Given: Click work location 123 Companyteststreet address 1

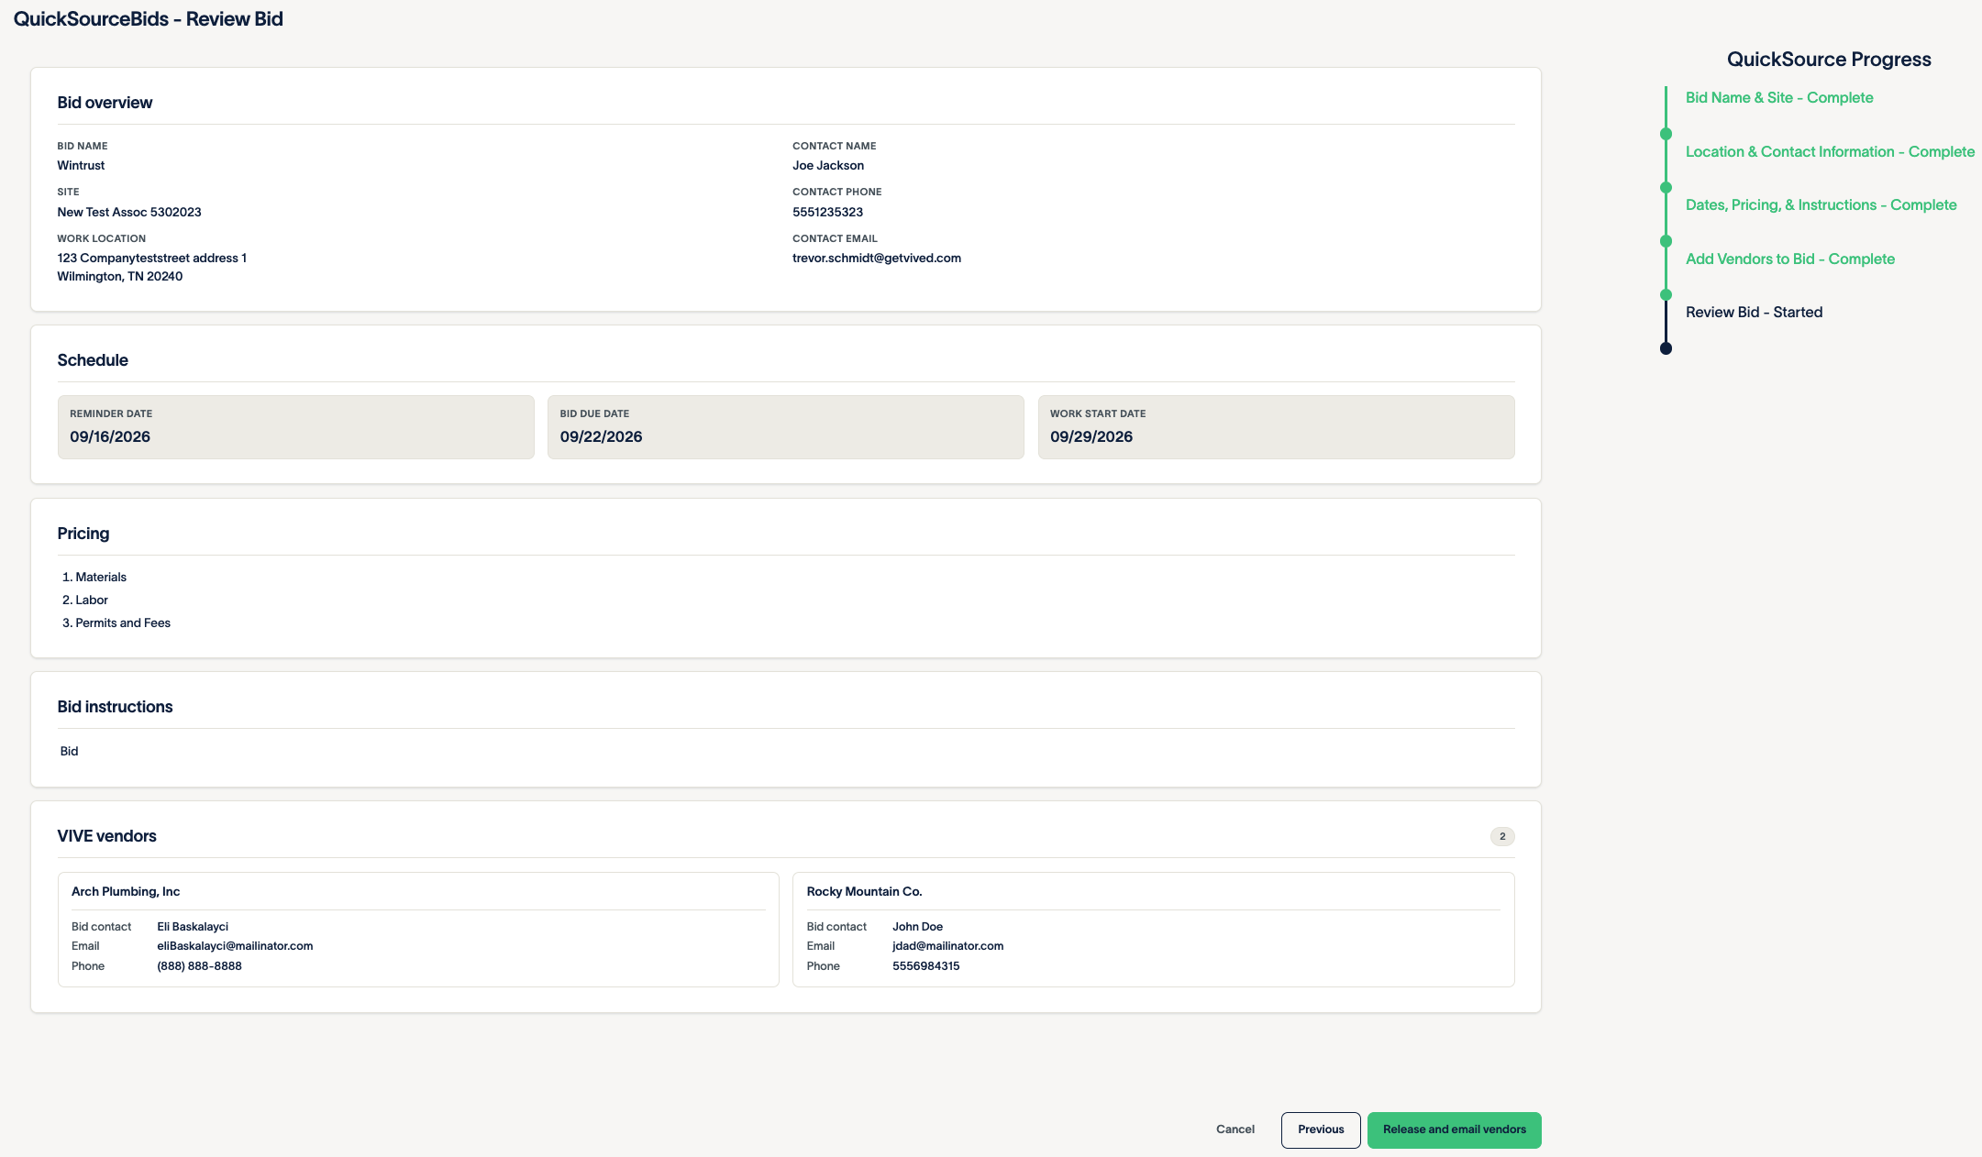Looking at the screenshot, I should tap(151, 259).
